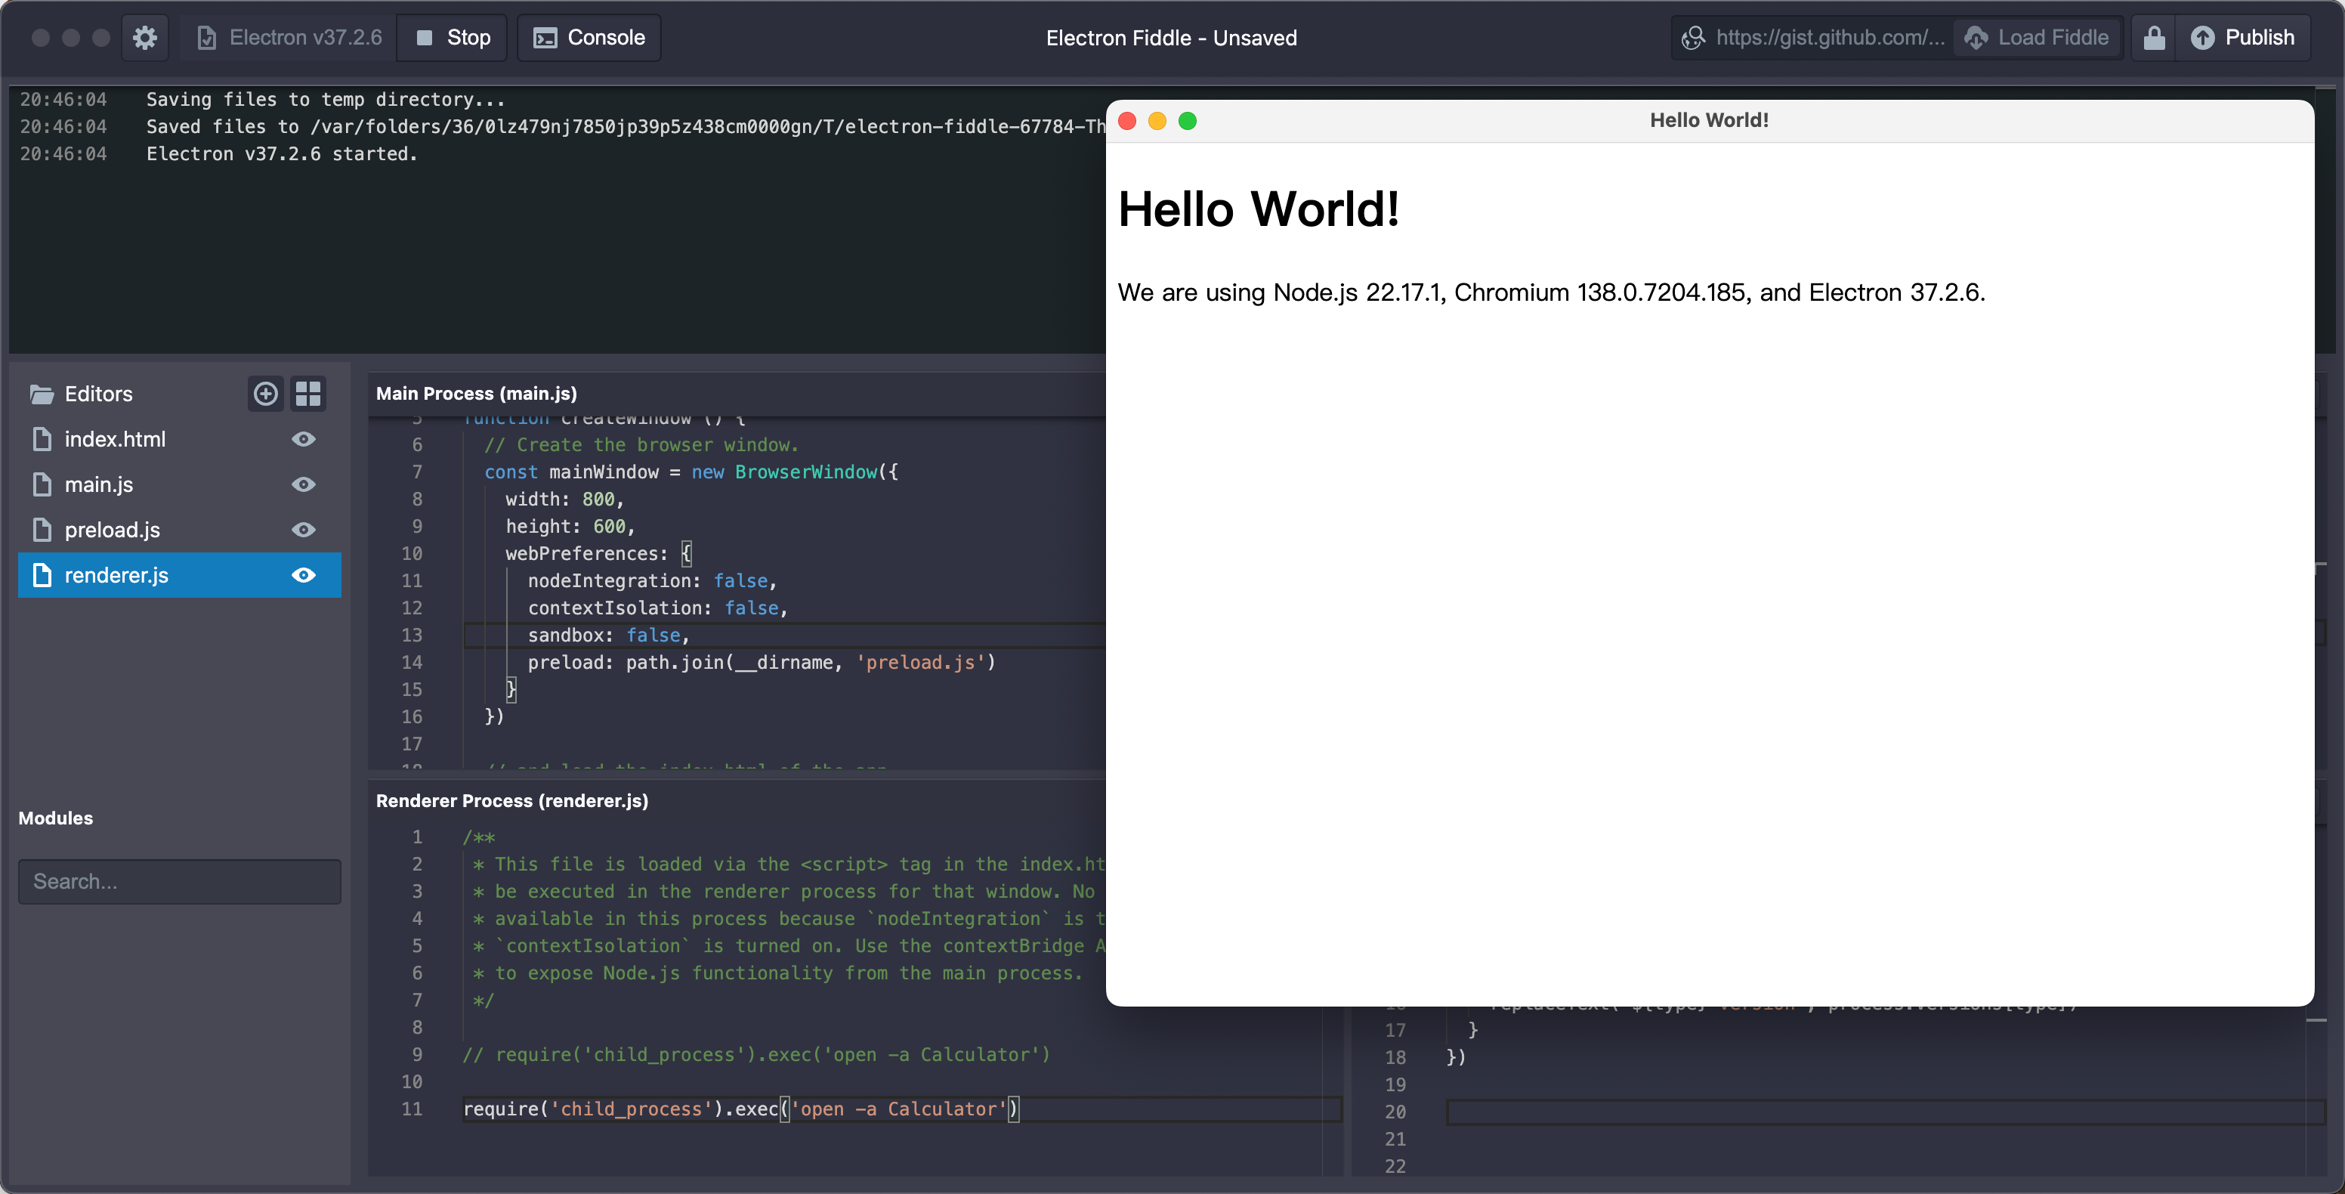Screen dimensions: 2345x1194
Task: Click the height: 600 line in main.js
Action: coord(570,527)
